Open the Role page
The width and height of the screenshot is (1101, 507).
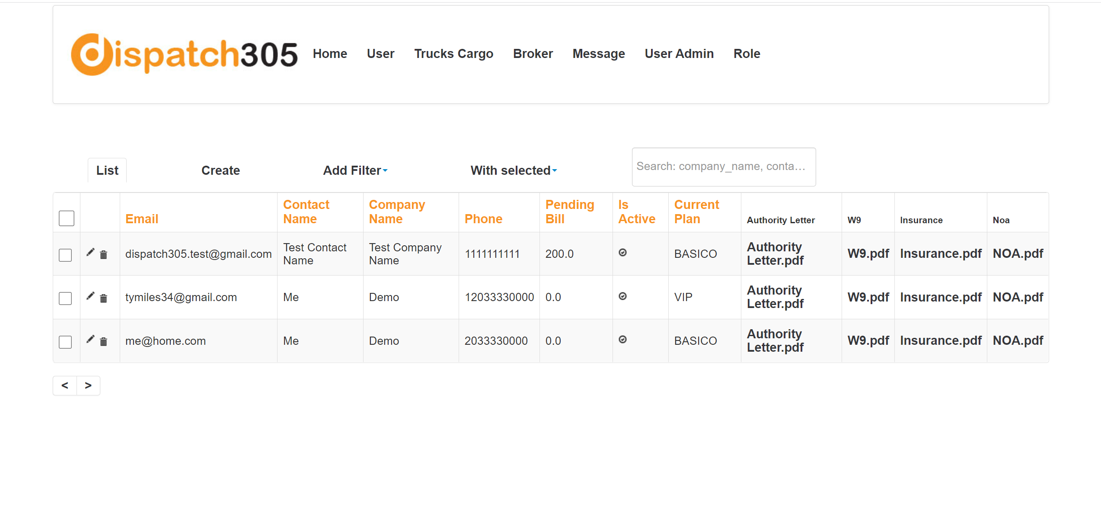click(747, 54)
